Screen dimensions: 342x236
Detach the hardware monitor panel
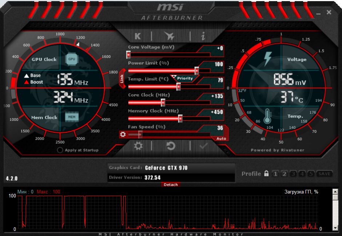[171, 185]
